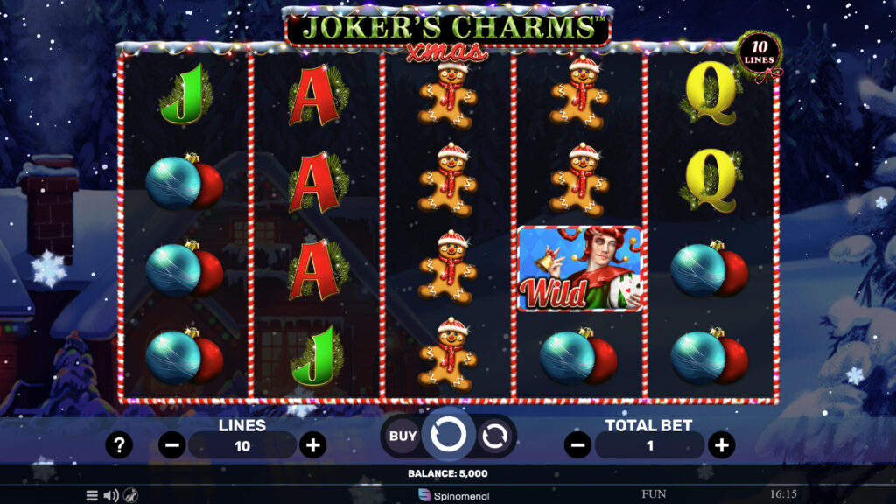Screen dimensions: 896x504
Task: Open the help question mark button
Action: (119, 444)
